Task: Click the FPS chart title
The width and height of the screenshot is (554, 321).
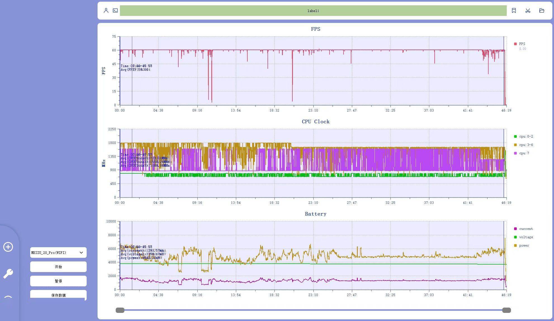Action: point(316,29)
